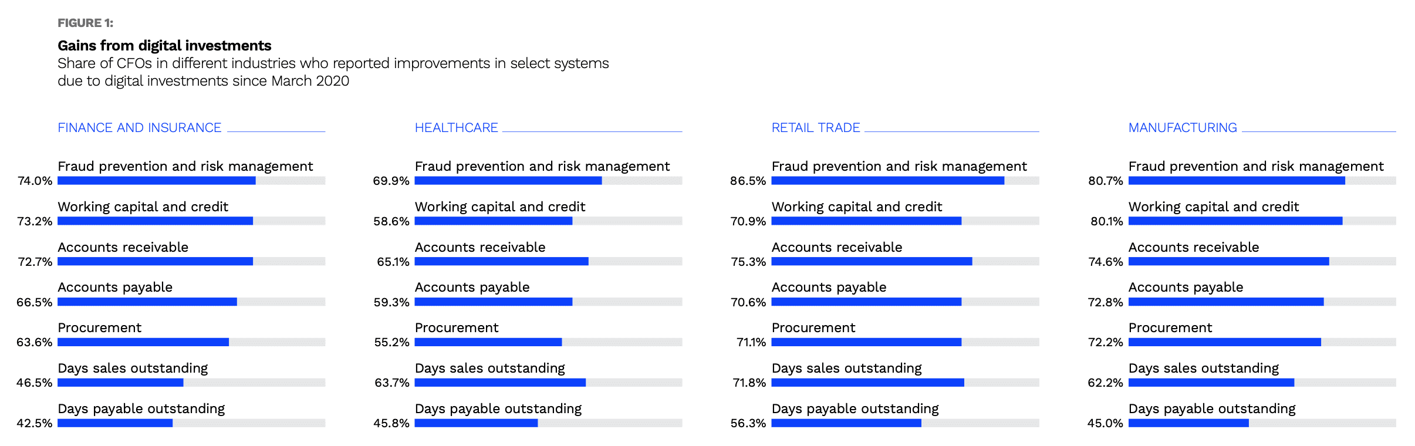Click the FIGURE 1 caption label
The width and height of the screenshot is (1415, 446).
85,23
